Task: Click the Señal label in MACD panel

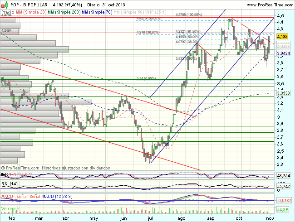Action: click(x=35, y=197)
